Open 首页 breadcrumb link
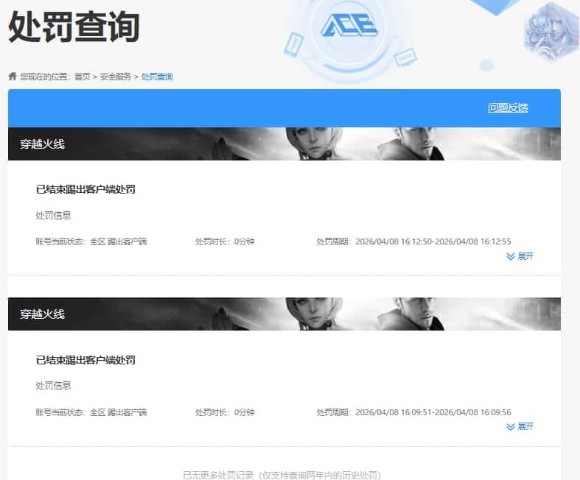The width and height of the screenshot is (580, 480). point(82,77)
